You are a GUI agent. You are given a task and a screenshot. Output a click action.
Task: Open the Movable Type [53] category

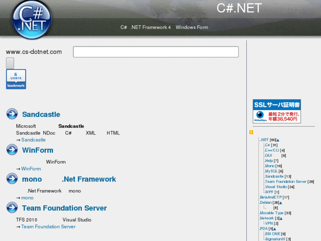click(x=272, y=213)
